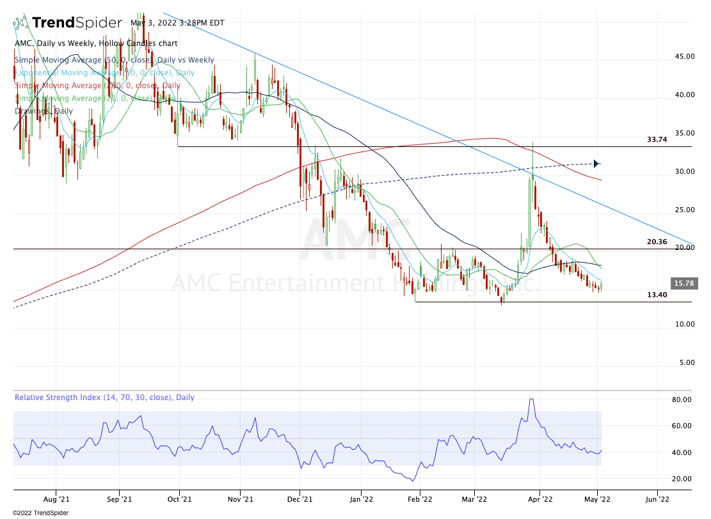Click the TrendSpider brand name text

(77, 22)
